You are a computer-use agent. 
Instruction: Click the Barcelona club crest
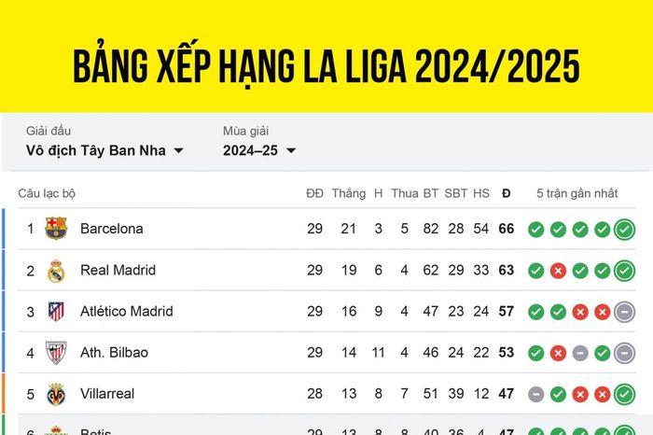tap(56, 229)
